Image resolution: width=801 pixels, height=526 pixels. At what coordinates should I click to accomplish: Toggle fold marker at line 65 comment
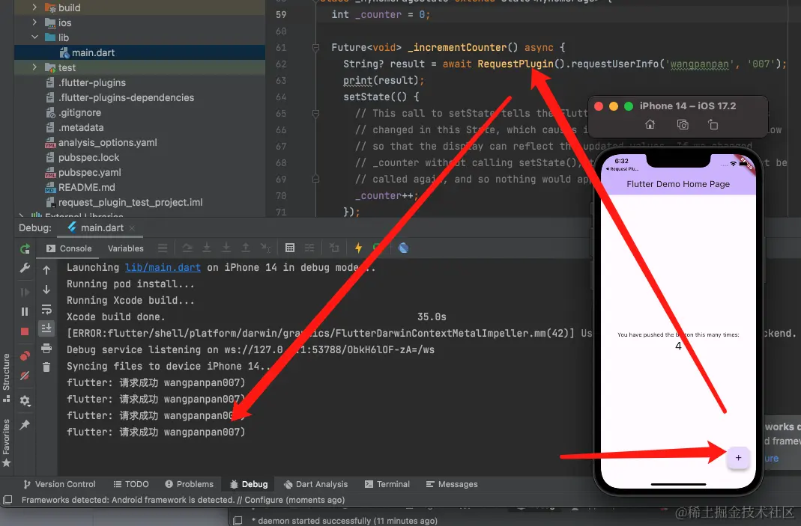[x=315, y=113]
